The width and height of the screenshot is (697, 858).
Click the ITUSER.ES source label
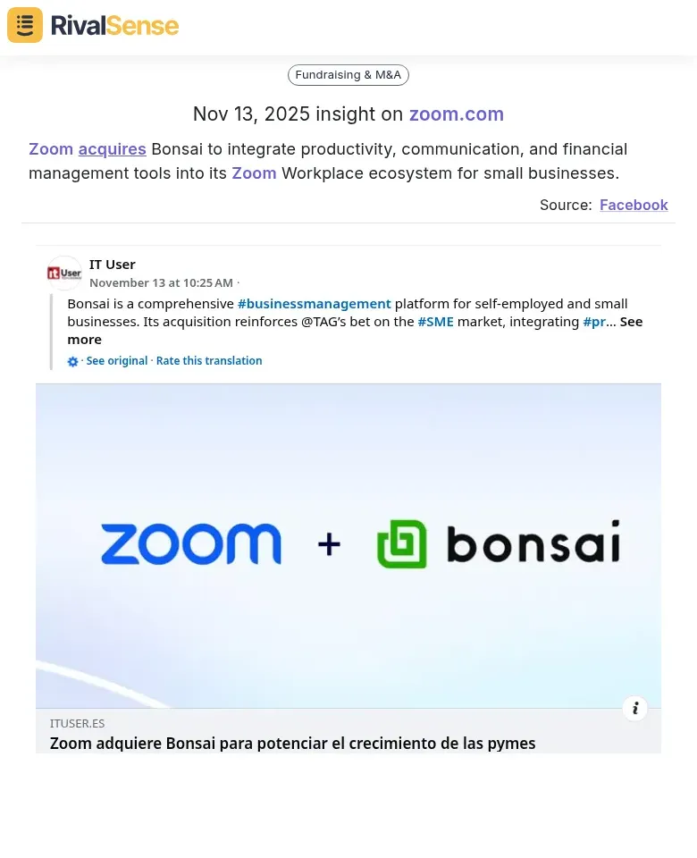point(77,723)
